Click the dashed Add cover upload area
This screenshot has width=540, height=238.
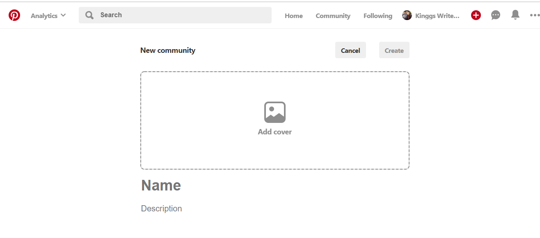tap(275, 120)
